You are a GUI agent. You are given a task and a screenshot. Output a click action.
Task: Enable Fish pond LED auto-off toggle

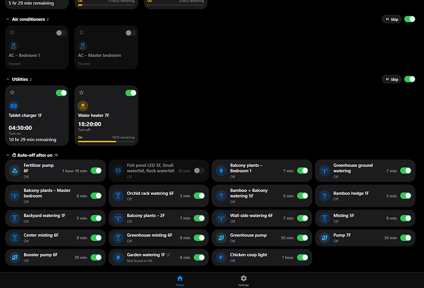[x=199, y=171]
